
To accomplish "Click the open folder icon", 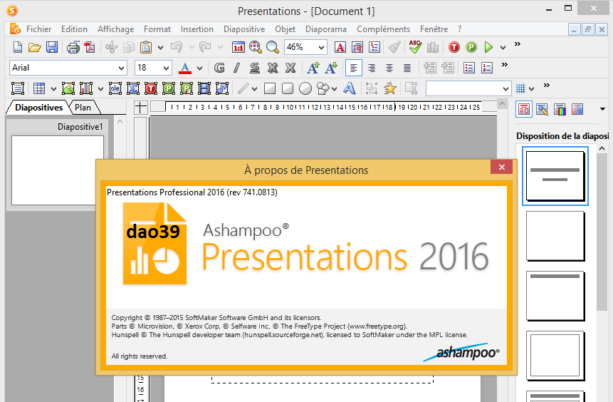I will pyautogui.click(x=34, y=47).
